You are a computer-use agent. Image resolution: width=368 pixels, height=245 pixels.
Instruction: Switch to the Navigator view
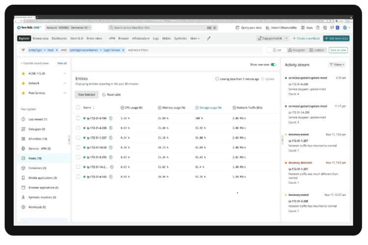pyautogui.click(x=297, y=50)
